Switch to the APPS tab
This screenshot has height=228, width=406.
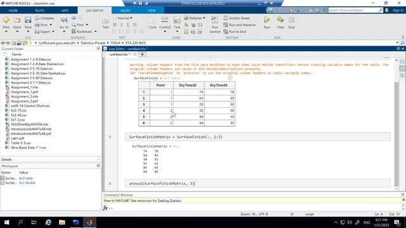tap(65, 11)
